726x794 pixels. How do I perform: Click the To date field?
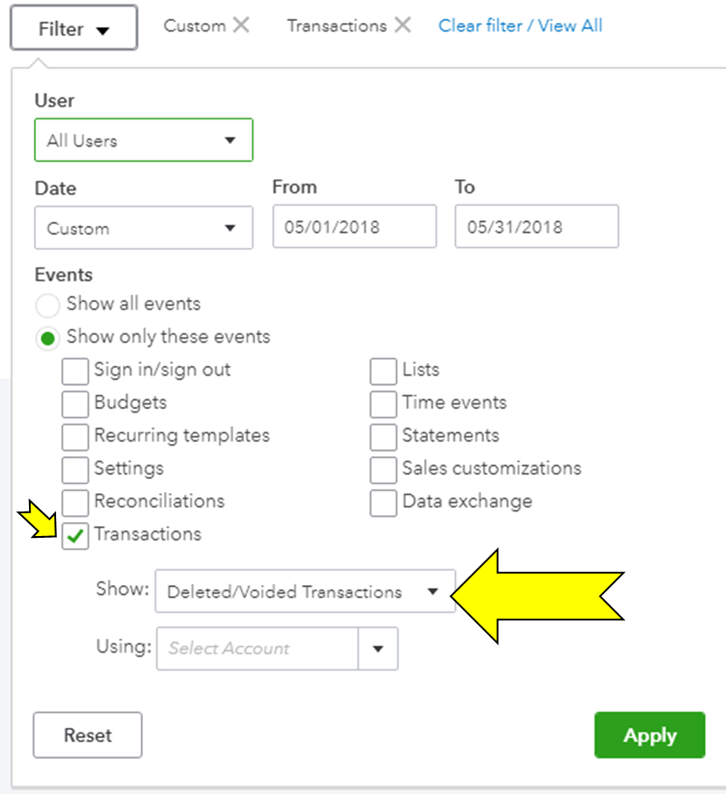(537, 227)
